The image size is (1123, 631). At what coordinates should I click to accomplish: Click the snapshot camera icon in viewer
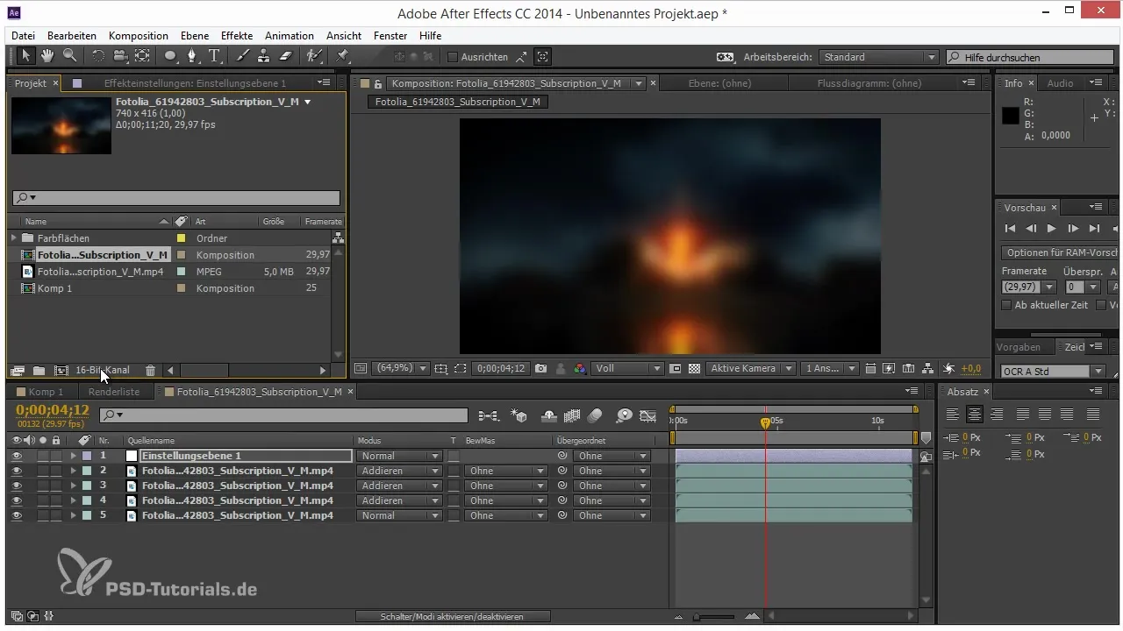541,369
